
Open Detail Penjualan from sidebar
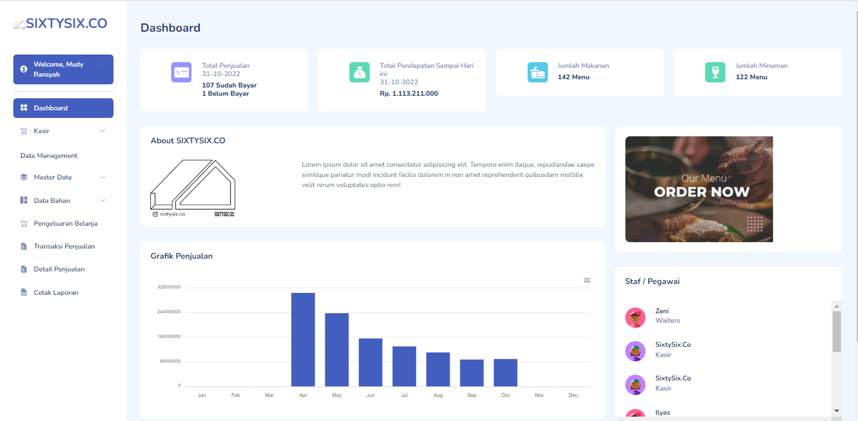[x=58, y=269]
